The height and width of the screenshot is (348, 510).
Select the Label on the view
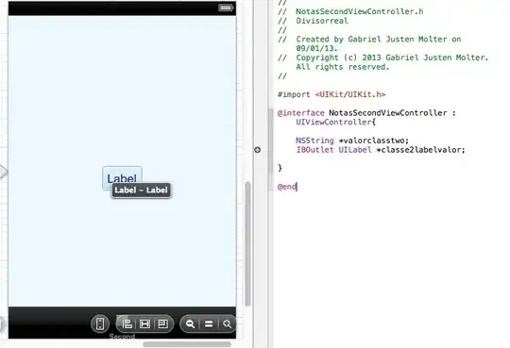[122, 178]
